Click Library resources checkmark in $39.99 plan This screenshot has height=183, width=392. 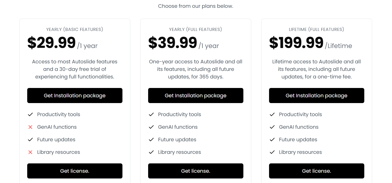pos(151,152)
